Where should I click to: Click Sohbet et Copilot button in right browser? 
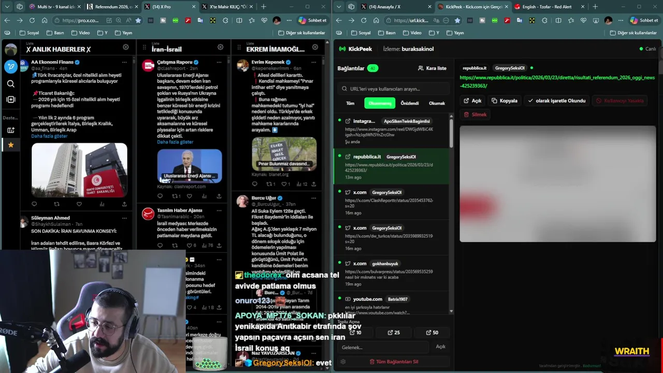(644, 20)
